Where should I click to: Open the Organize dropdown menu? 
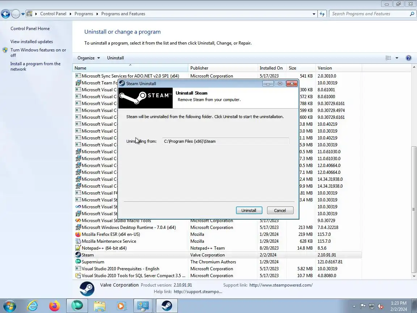(89, 58)
